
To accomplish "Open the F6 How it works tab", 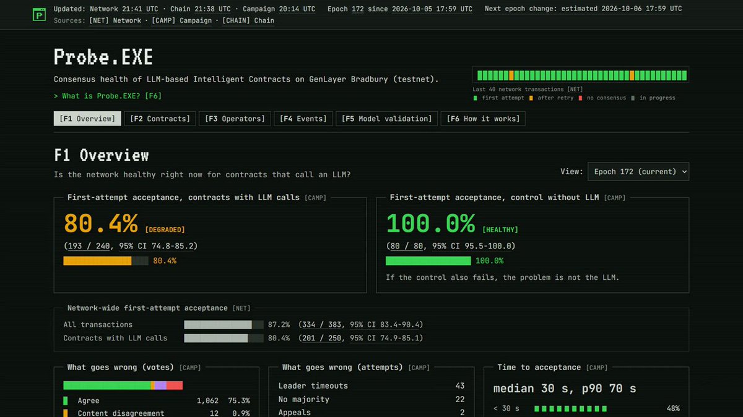I will coord(483,119).
